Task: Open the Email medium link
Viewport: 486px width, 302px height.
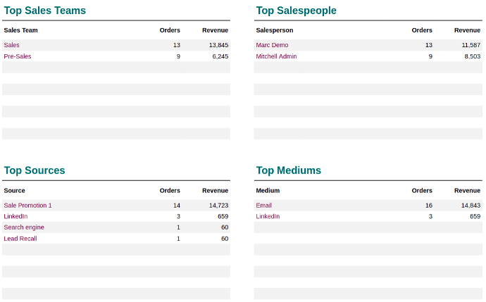Action: (x=263, y=206)
